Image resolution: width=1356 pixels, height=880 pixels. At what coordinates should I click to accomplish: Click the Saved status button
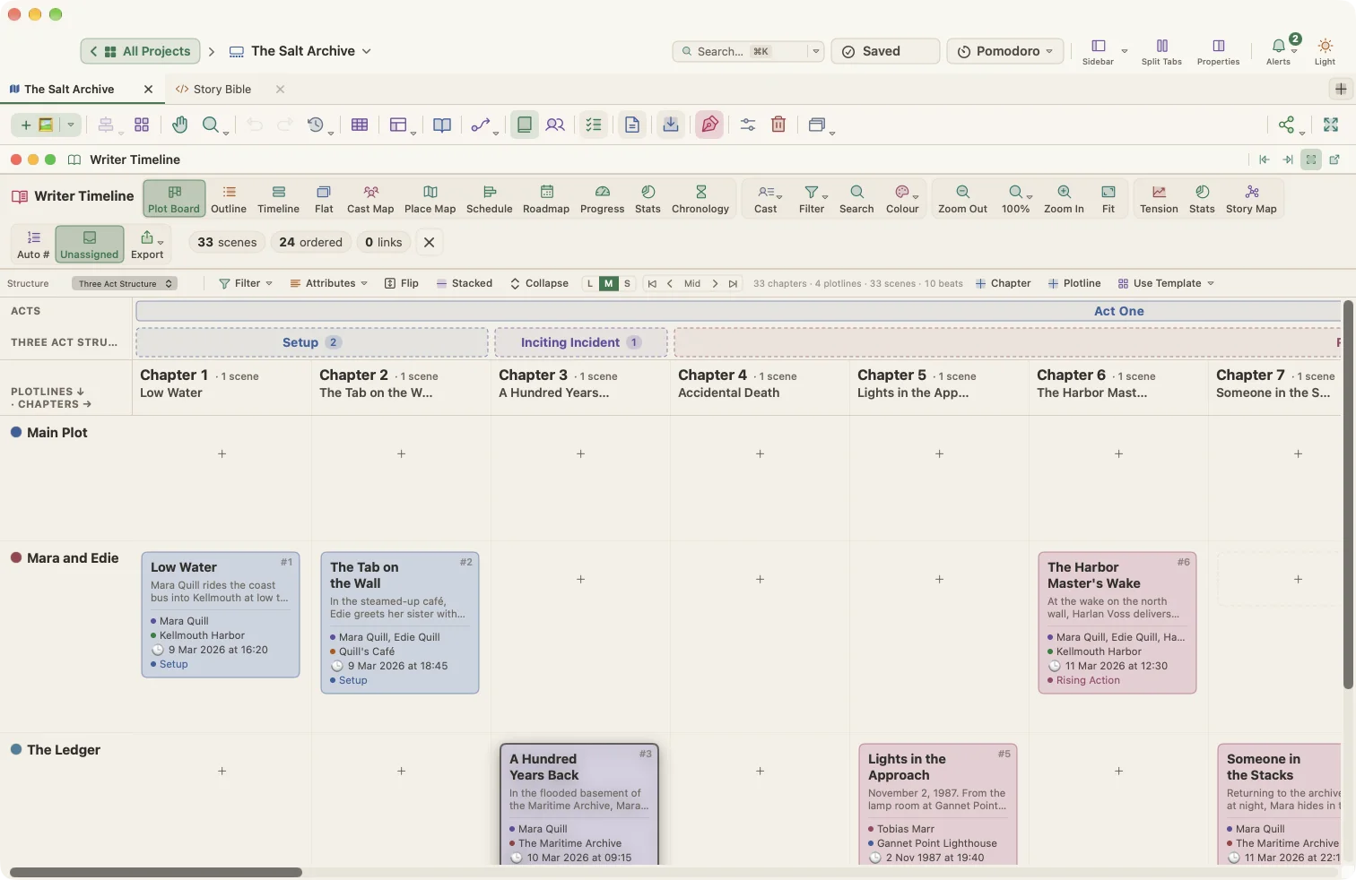click(x=885, y=51)
